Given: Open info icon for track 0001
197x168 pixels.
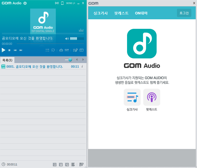Looking at the screenshot, I should [x=82, y=66].
